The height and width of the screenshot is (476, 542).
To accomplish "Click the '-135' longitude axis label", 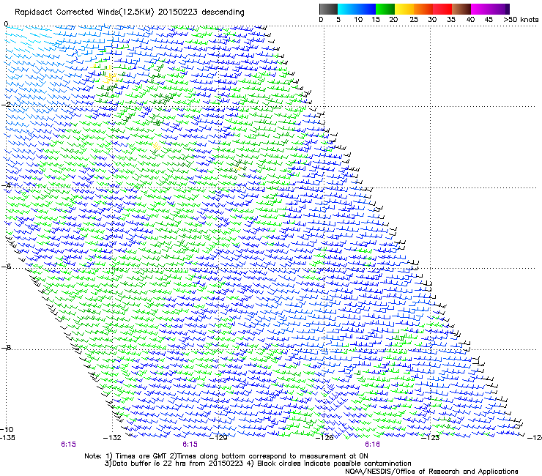I will [x=7, y=438].
